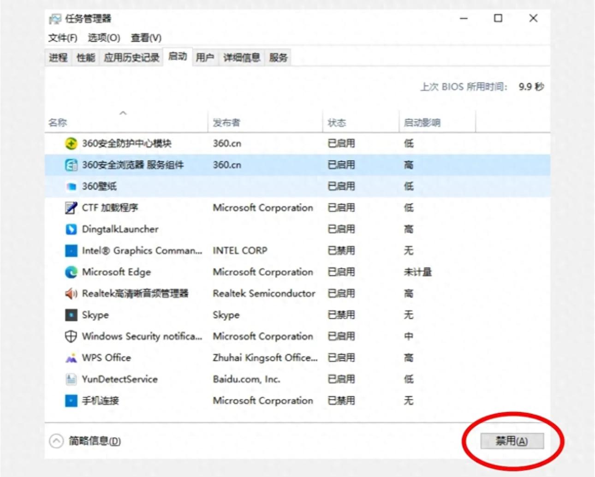595x477 pixels.
Task: Click the Realtek speaker icon
Action: click(x=71, y=293)
